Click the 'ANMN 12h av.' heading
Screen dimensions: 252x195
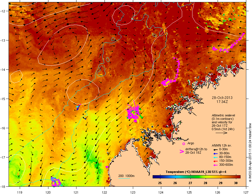(222, 146)
